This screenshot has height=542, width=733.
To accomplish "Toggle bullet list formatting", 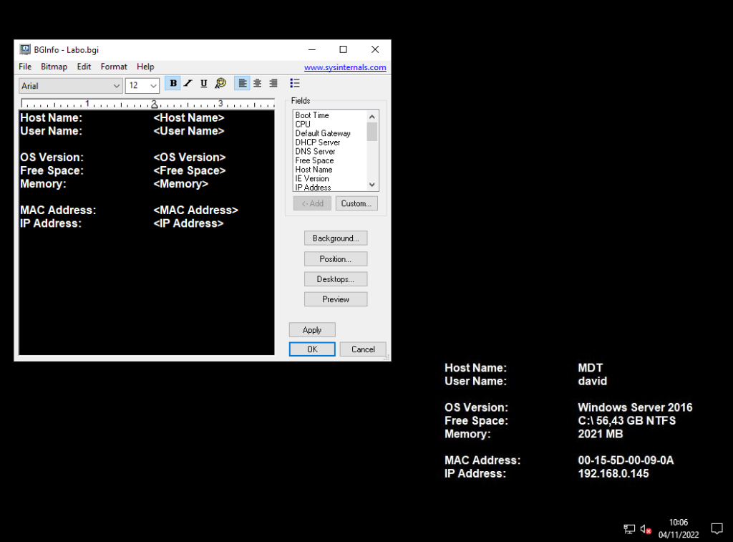I will (x=294, y=84).
